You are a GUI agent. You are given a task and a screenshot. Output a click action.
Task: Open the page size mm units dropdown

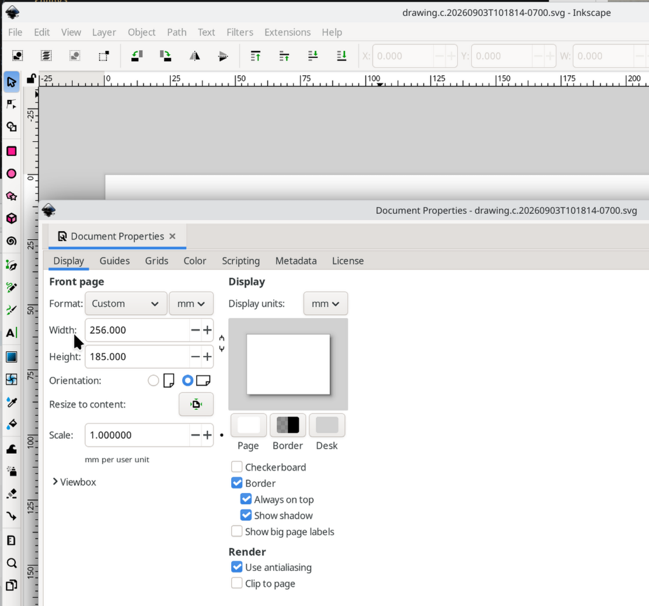(191, 304)
